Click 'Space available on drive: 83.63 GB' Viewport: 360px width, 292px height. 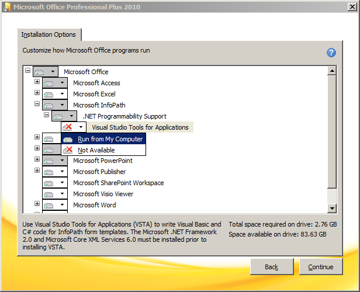[278, 234]
